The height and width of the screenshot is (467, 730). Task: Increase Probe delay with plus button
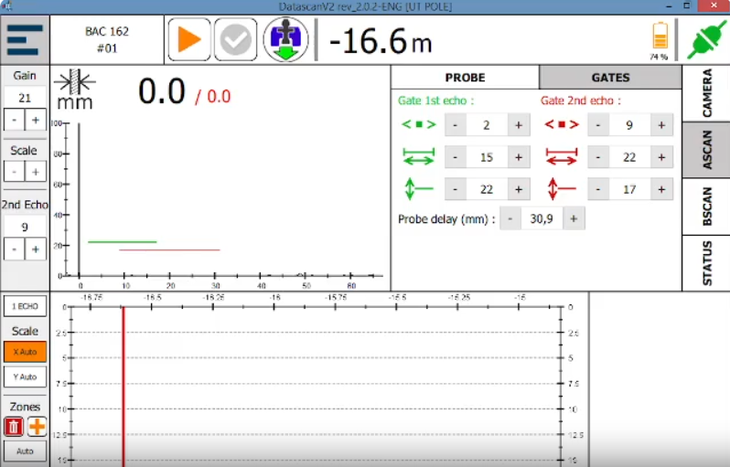coord(574,218)
